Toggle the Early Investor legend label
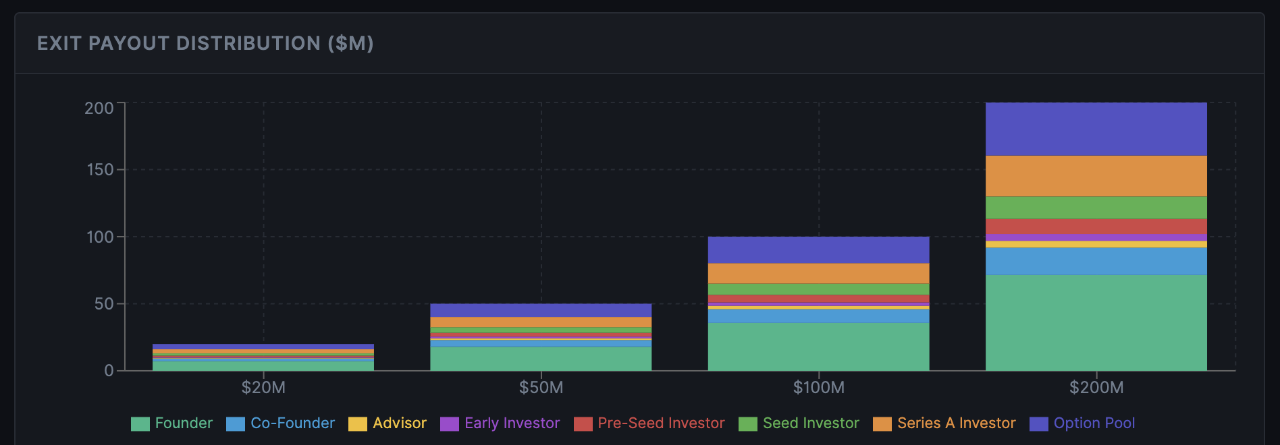This screenshot has height=445, width=1280. pos(512,423)
